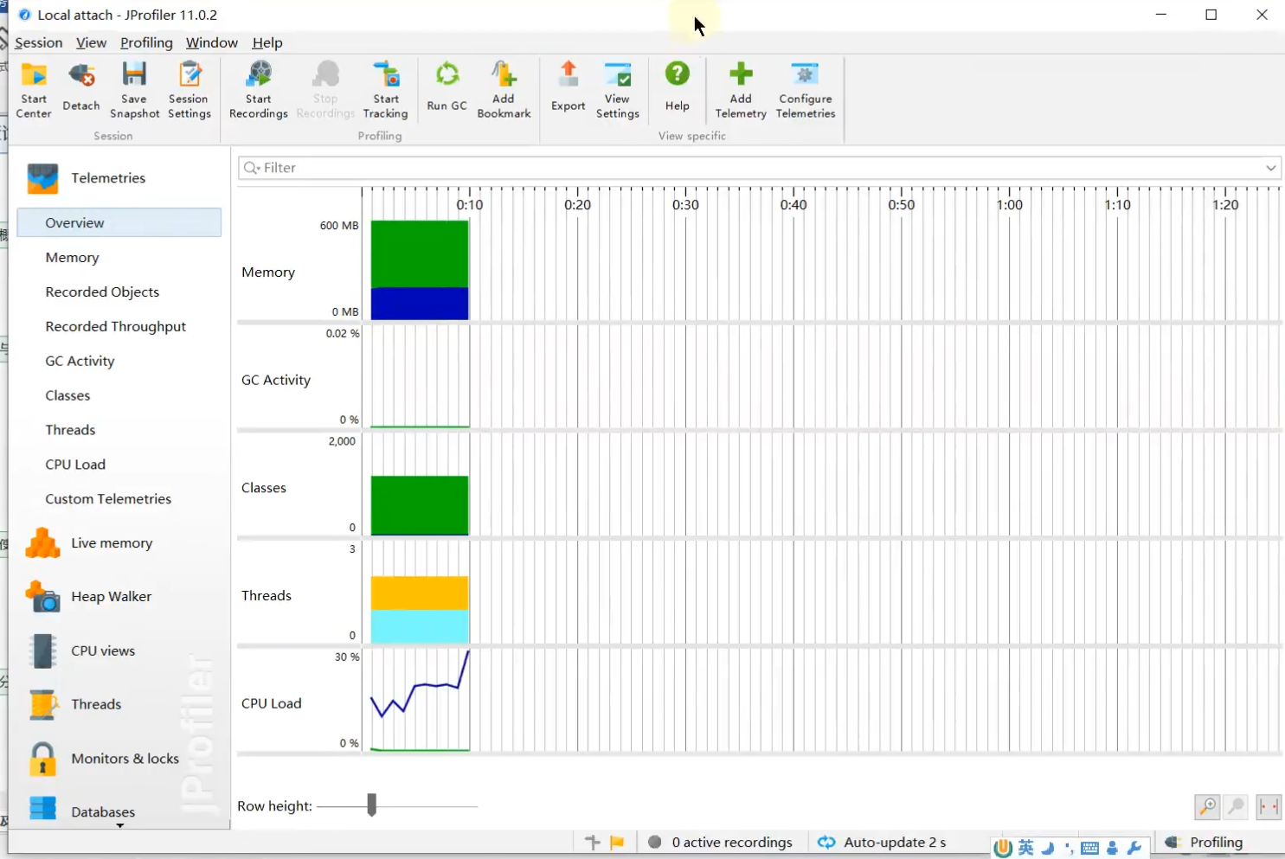Click the Auto-update 2 s status indicator
The height and width of the screenshot is (859, 1285).
click(882, 843)
